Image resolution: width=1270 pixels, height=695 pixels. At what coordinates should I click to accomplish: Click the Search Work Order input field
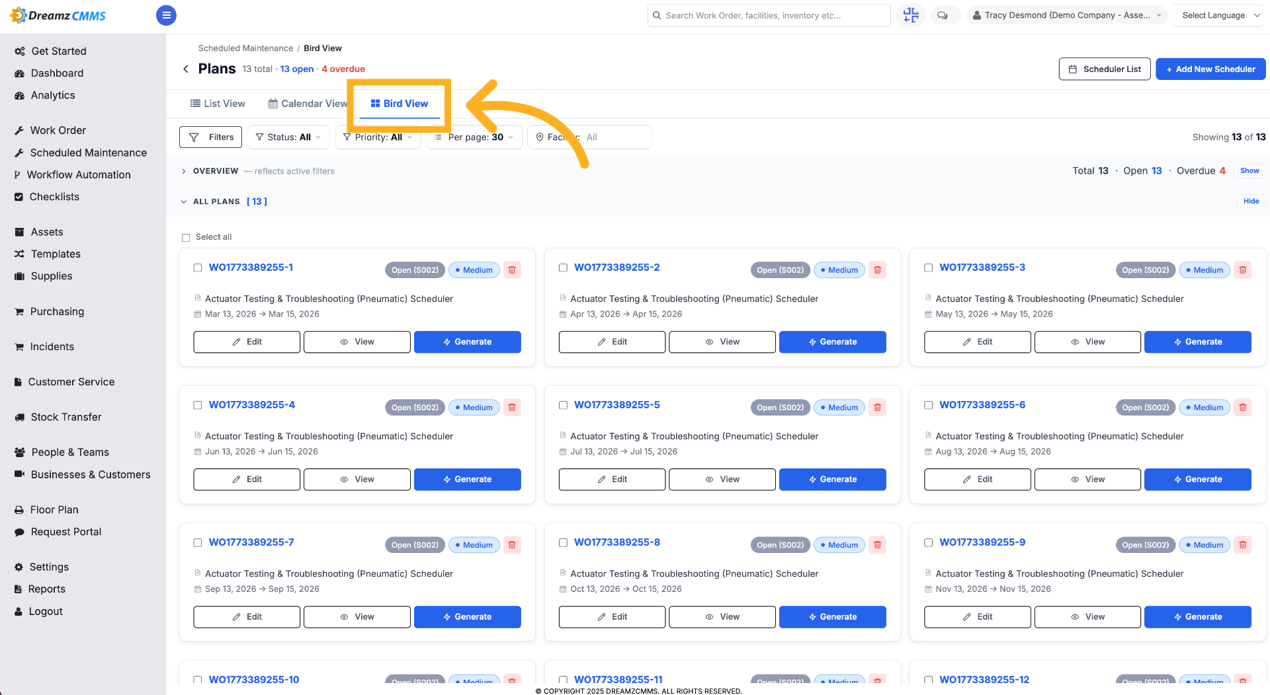tap(769, 15)
